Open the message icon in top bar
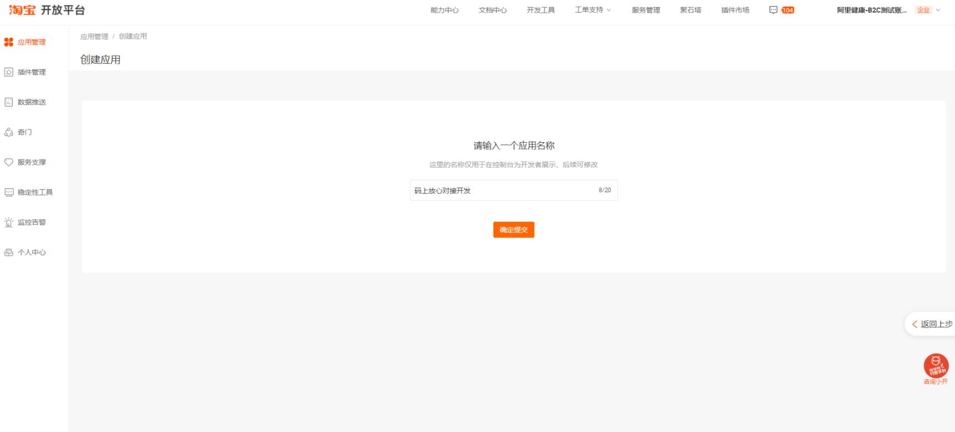 773,10
